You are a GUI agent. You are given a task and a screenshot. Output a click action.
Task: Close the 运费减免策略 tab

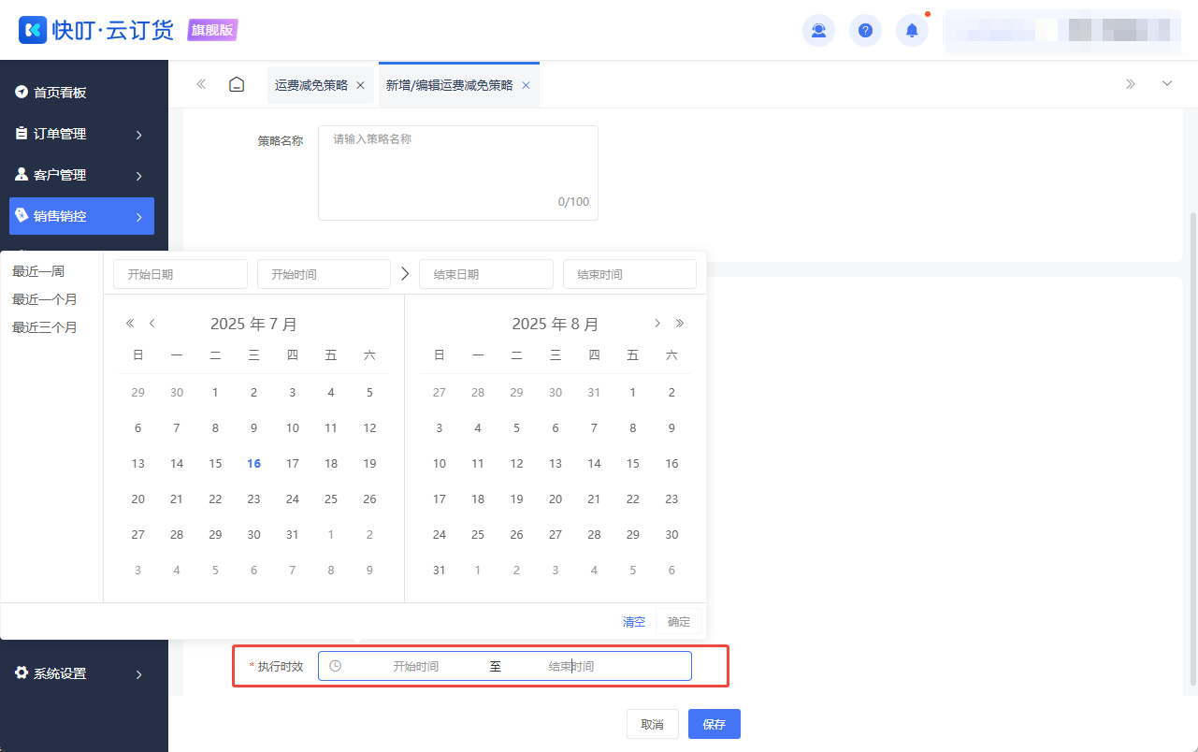click(360, 85)
